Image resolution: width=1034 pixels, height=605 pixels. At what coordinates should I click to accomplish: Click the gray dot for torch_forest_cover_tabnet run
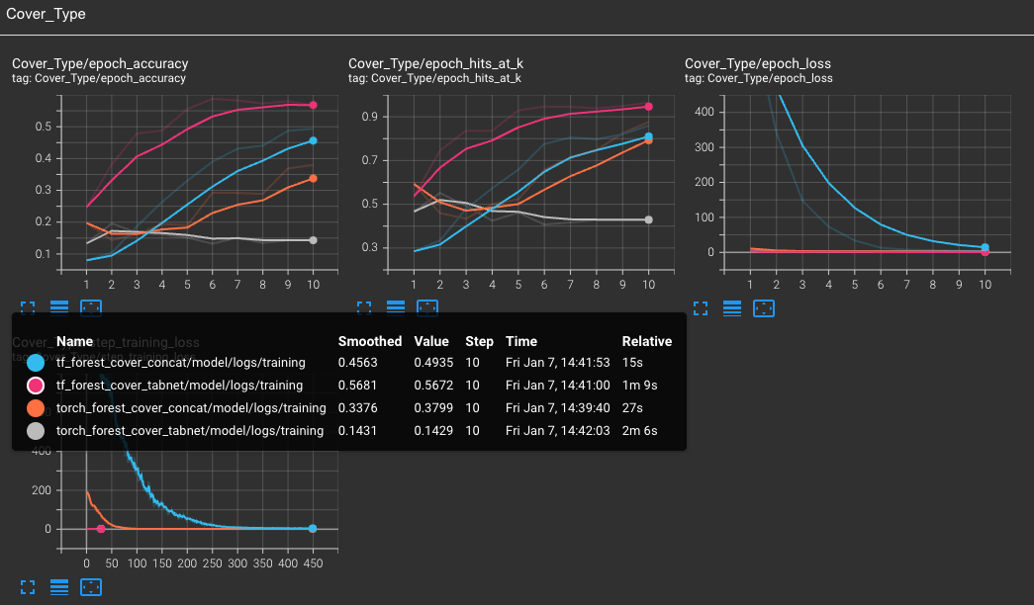tap(36, 430)
